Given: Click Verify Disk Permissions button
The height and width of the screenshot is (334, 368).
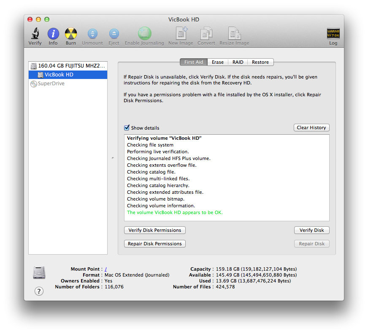Looking at the screenshot, I should point(154,230).
